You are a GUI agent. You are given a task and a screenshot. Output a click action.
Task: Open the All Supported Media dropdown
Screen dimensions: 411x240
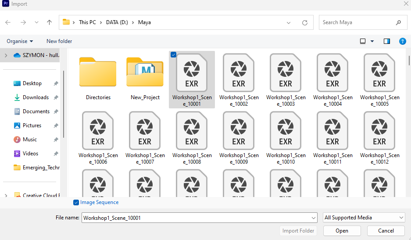coord(364,218)
